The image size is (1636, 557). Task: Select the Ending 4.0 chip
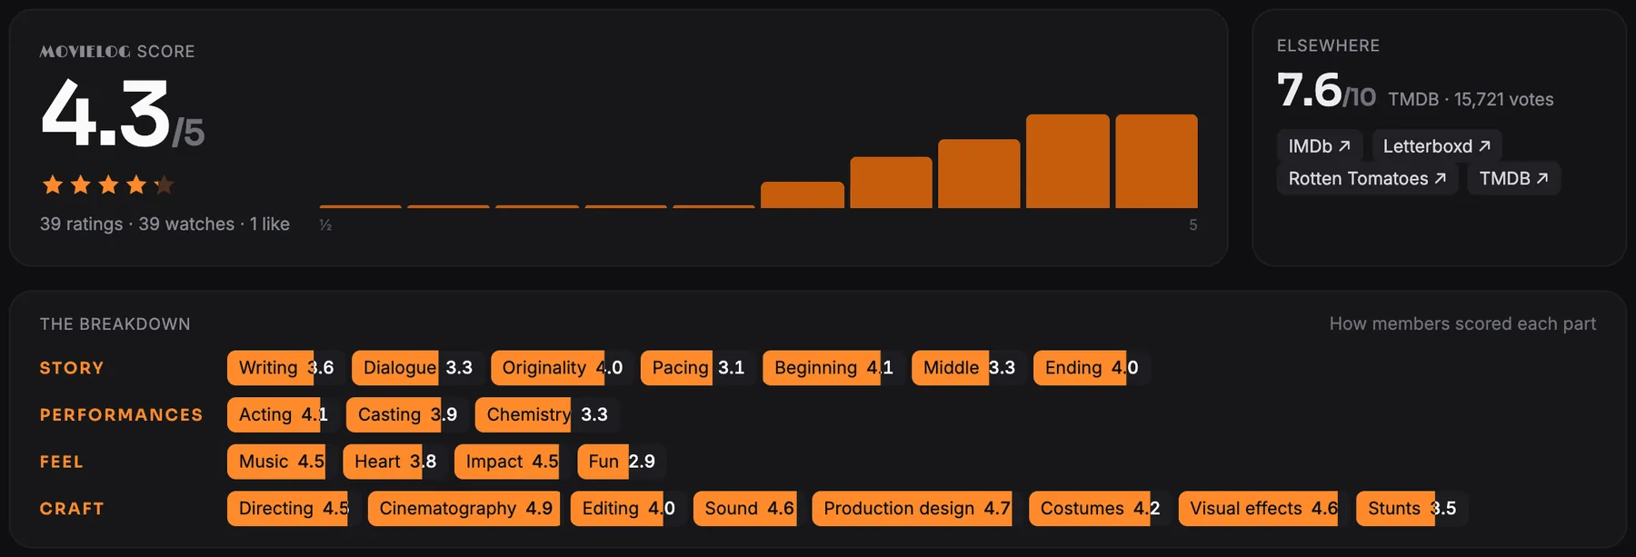click(x=1092, y=368)
